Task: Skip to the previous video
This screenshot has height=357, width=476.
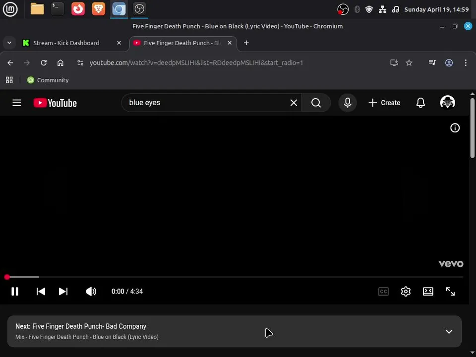Action: 41,292
